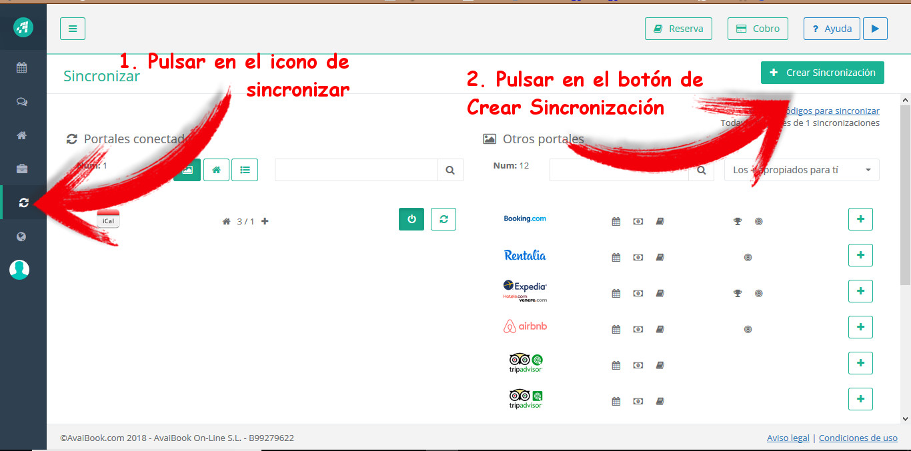911x451 pixels.
Task: Add Expedia portal with plus button
Action: 860,291
